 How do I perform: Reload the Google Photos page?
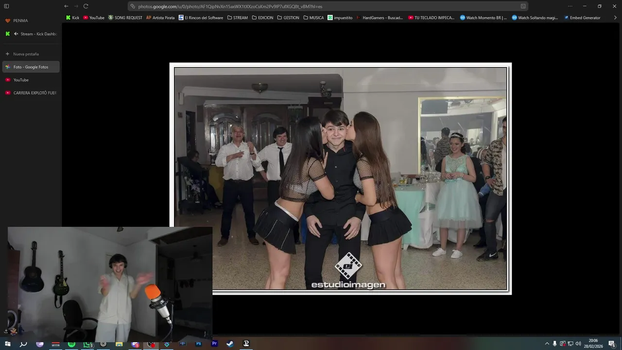point(86,6)
